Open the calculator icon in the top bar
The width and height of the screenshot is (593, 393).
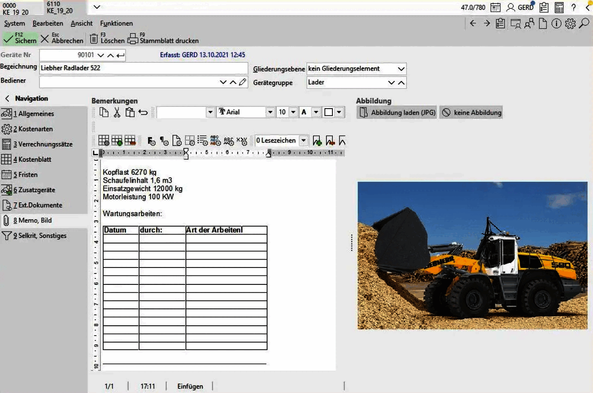(559, 7)
